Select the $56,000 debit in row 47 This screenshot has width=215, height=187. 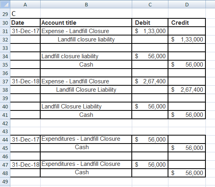[150, 165]
